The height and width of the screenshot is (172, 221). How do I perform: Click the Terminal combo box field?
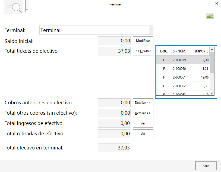coord(96,30)
